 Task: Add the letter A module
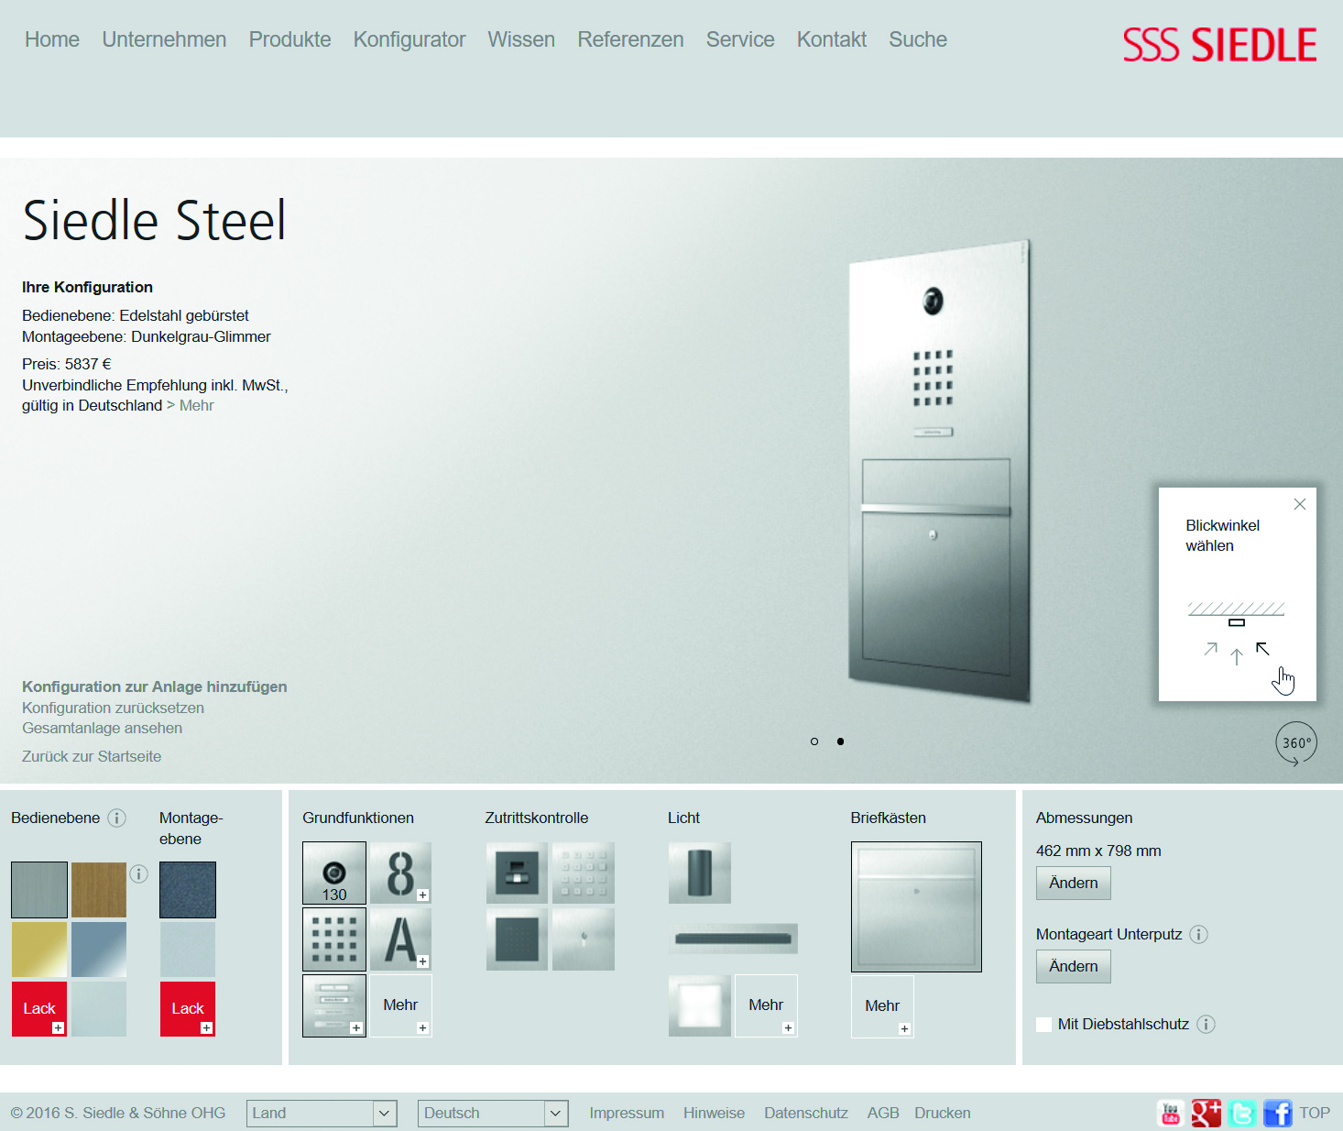(x=400, y=939)
